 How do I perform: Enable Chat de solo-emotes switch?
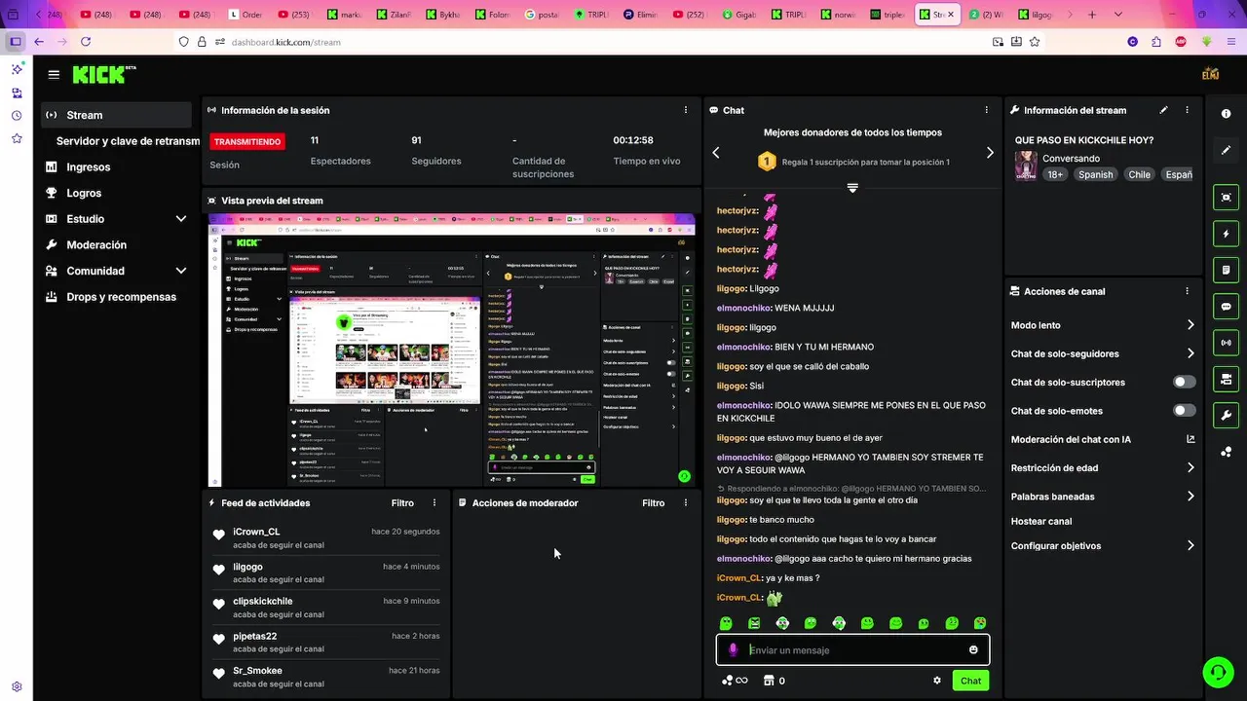click(1185, 411)
